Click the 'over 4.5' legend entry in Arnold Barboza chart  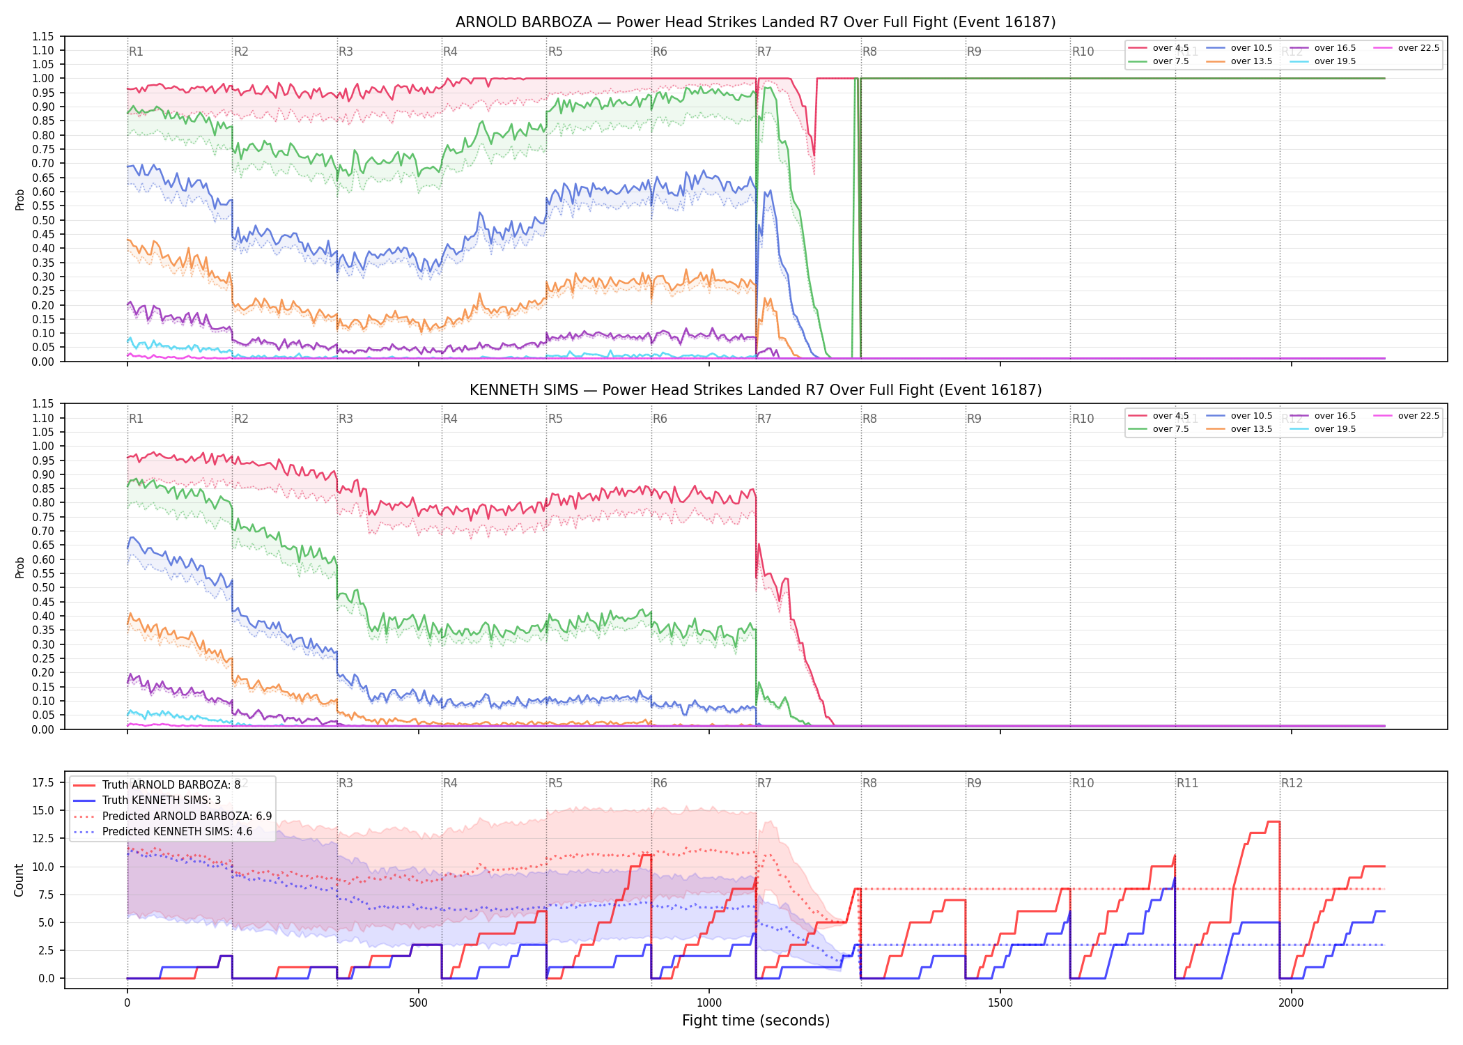[1159, 48]
